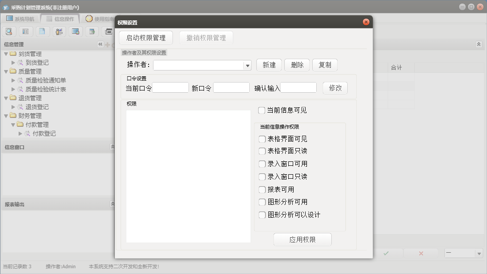
Task: Collapse the 退货管理 tree node arrow
Action: (x=6, y=98)
